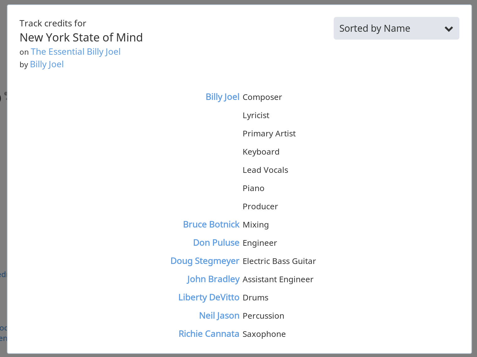The image size is (477, 357).
Task: Click the Lead Vocals role text
Action: pos(266,170)
